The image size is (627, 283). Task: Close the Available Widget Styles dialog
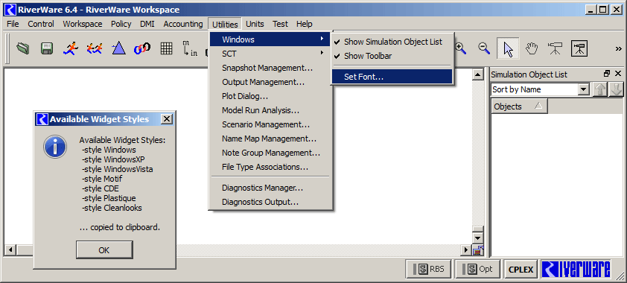click(167, 119)
